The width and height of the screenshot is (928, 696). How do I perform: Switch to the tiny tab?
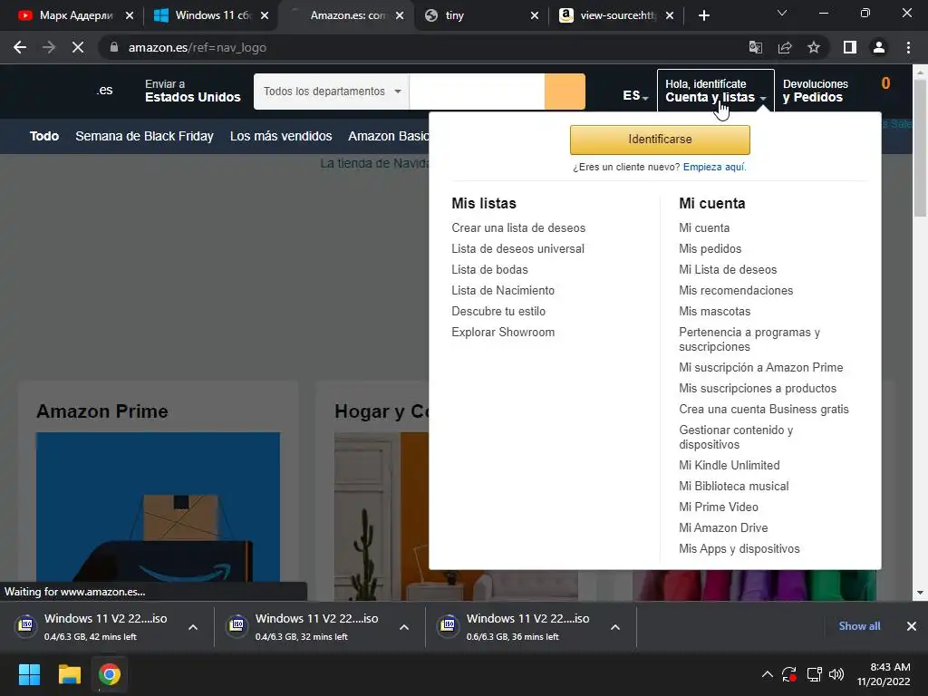click(x=479, y=15)
